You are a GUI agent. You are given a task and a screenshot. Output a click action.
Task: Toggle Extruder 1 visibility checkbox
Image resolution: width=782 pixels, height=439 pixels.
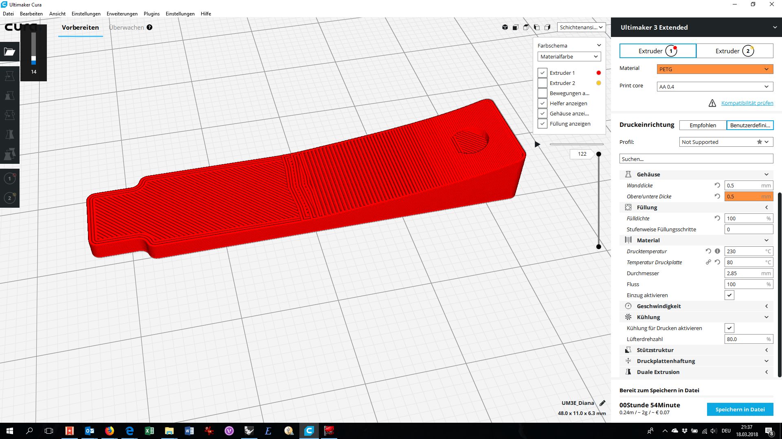pos(543,73)
